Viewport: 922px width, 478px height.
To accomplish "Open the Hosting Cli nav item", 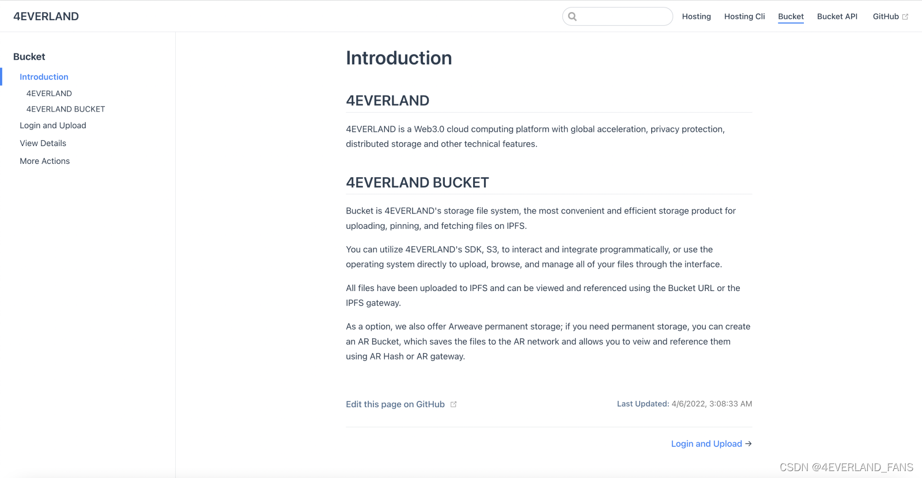I will (745, 17).
